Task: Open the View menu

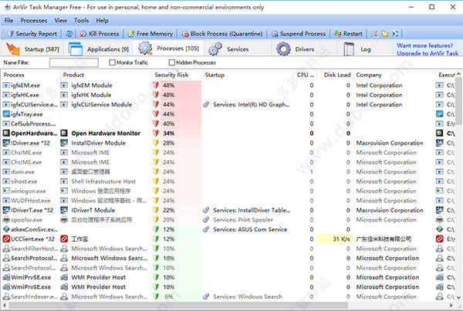Action: (60, 21)
